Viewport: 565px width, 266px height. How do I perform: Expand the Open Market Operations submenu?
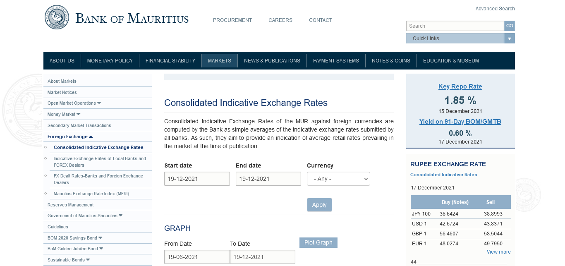pyautogui.click(x=99, y=103)
